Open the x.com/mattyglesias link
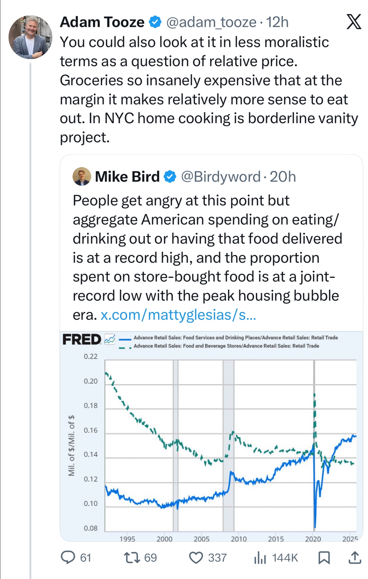The width and height of the screenshot is (368, 579). tap(178, 315)
